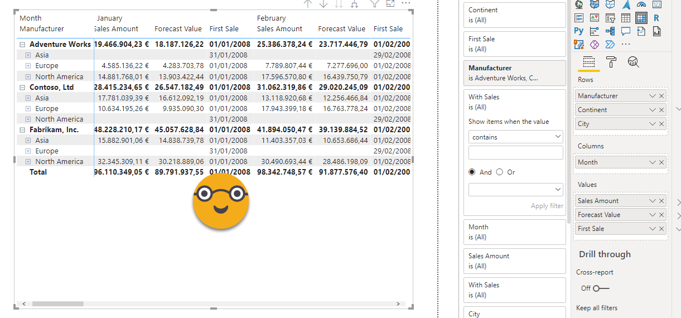Choose the Power Automate visual icon
This screenshot has width=681, height=318.
(x=610, y=44)
